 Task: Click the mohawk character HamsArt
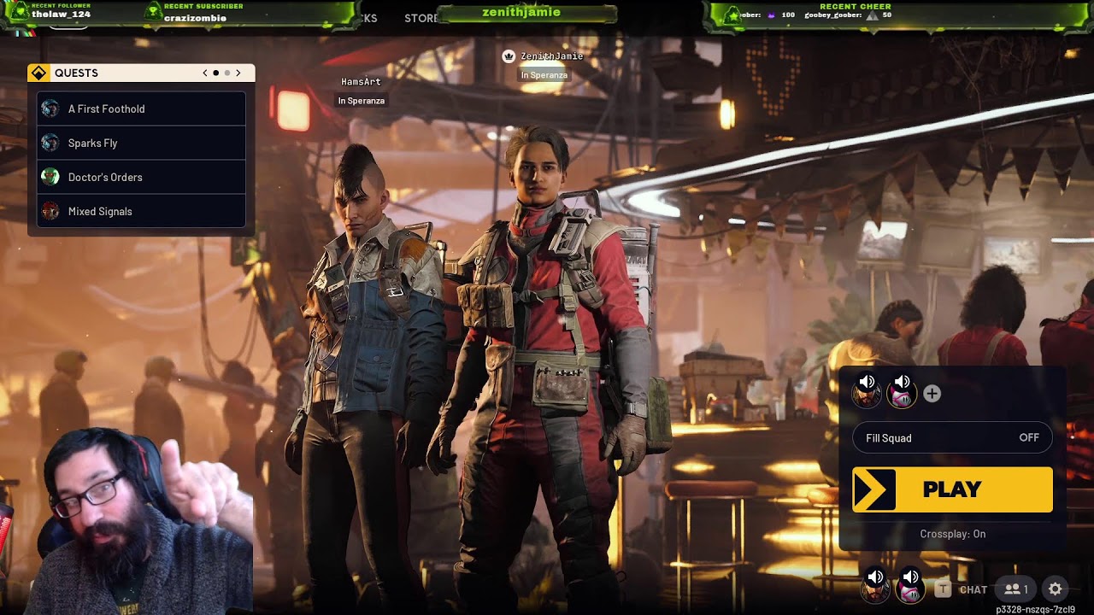(368, 367)
